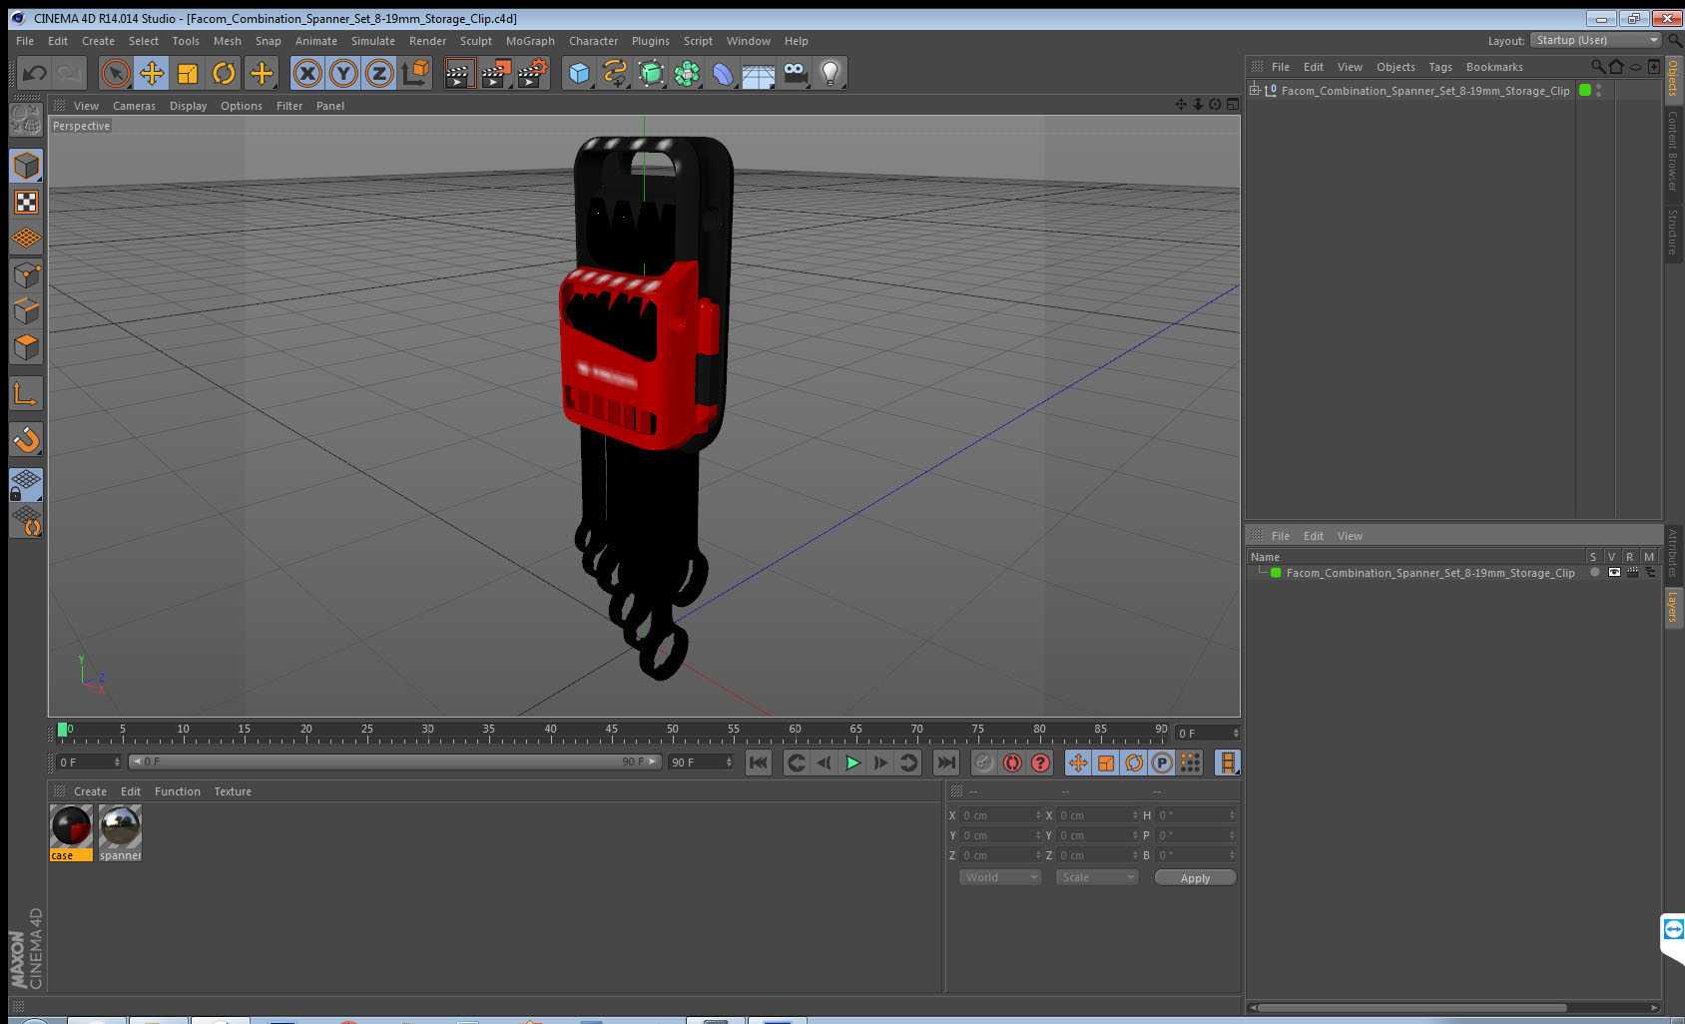Viewport: 1685px width, 1024px height.
Task: Click Facom layer green color swatch
Action: click(x=1276, y=573)
